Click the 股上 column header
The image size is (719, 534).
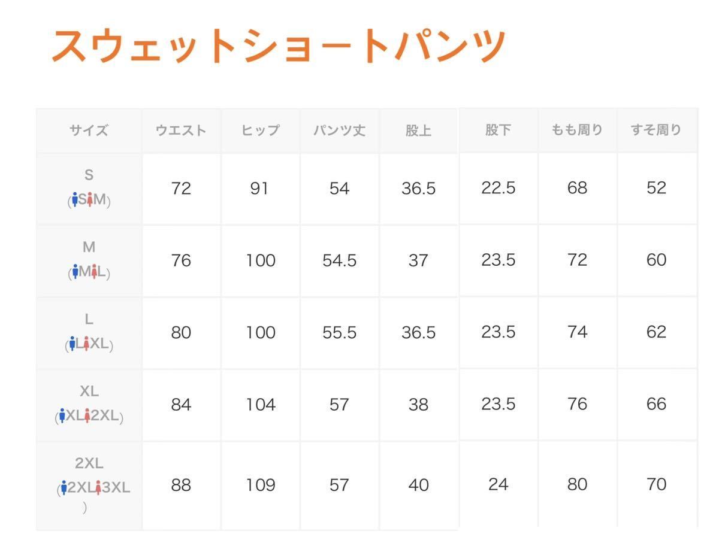[x=418, y=131]
